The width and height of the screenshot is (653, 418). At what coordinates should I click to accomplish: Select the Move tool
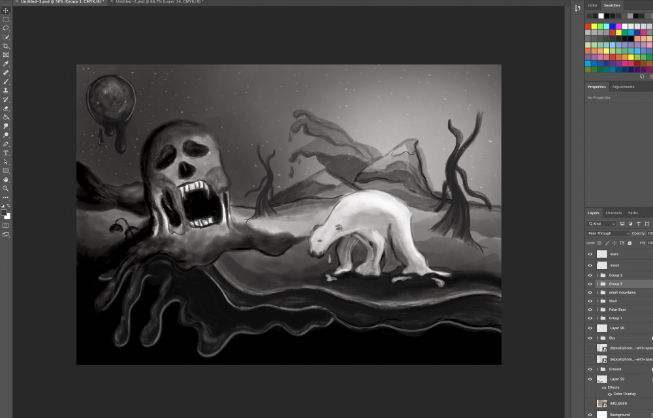(x=6, y=10)
